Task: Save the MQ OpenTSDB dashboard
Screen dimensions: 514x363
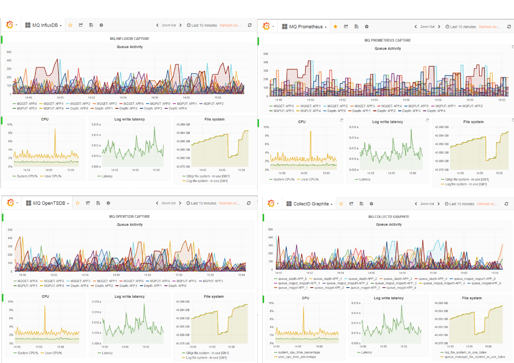Action: (98, 203)
